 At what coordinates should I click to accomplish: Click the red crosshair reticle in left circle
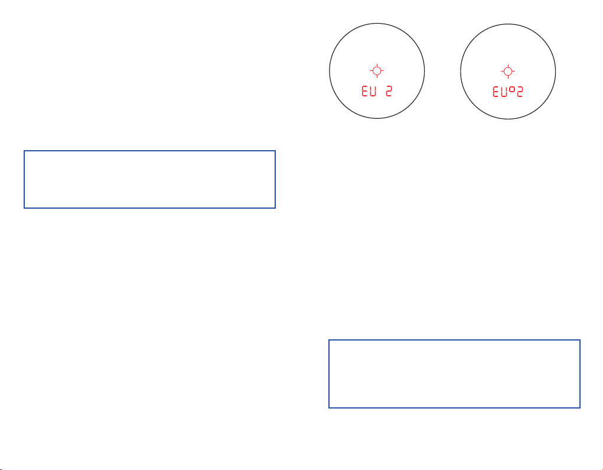tap(377, 71)
